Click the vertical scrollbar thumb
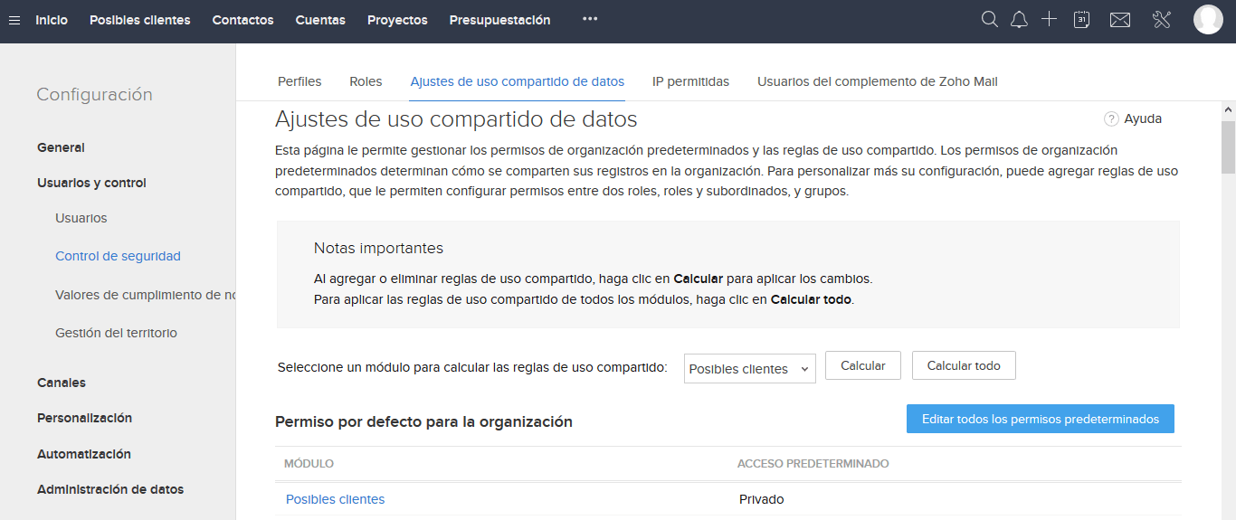This screenshot has width=1236, height=520. [1228, 147]
